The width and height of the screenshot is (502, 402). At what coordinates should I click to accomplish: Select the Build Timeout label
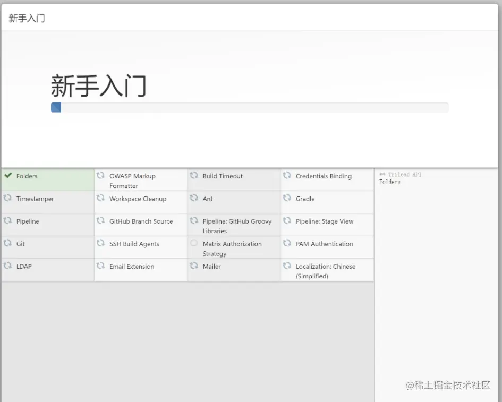223,176
